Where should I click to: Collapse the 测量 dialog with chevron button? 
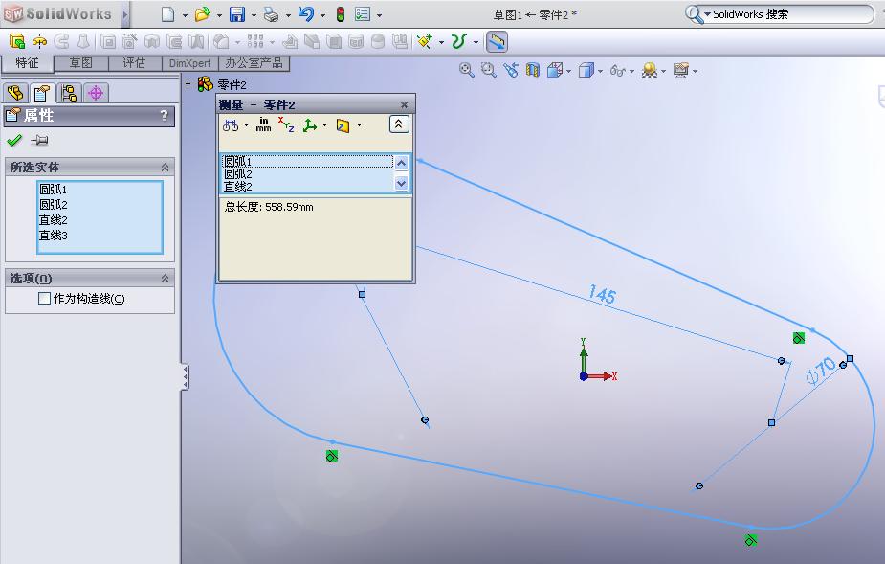click(x=398, y=124)
